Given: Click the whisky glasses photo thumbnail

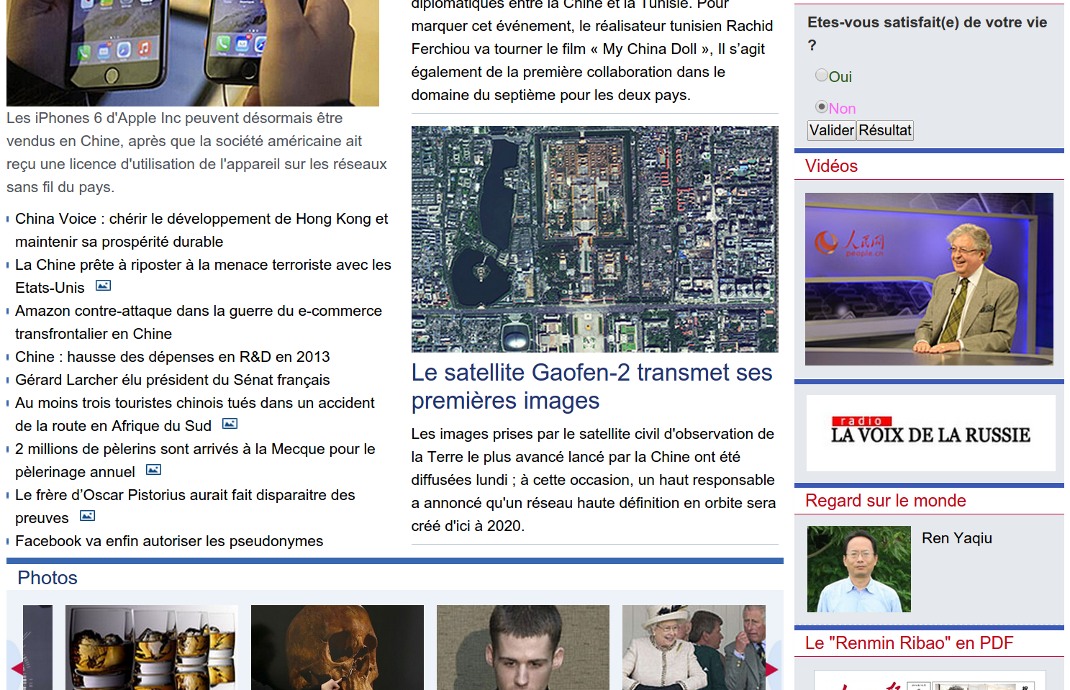Looking at the screenshot, I should click(151, 647).
